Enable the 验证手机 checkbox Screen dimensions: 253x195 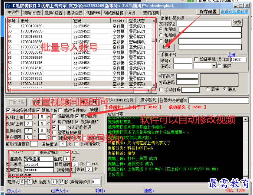point(196,59)
